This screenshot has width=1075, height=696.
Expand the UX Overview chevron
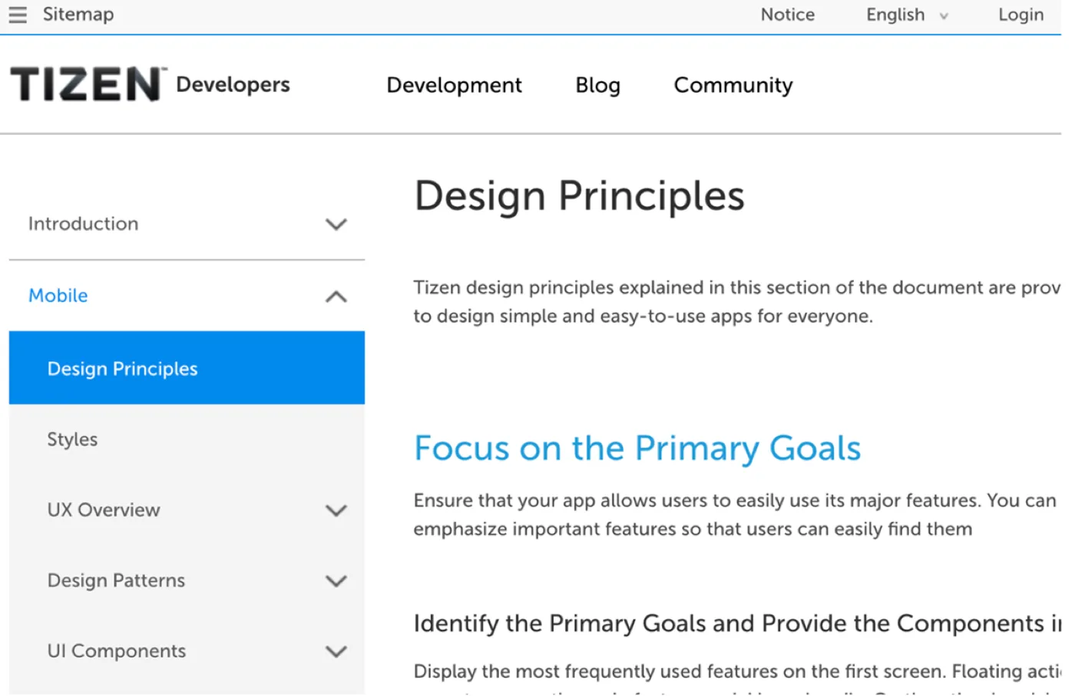(336, 510)
